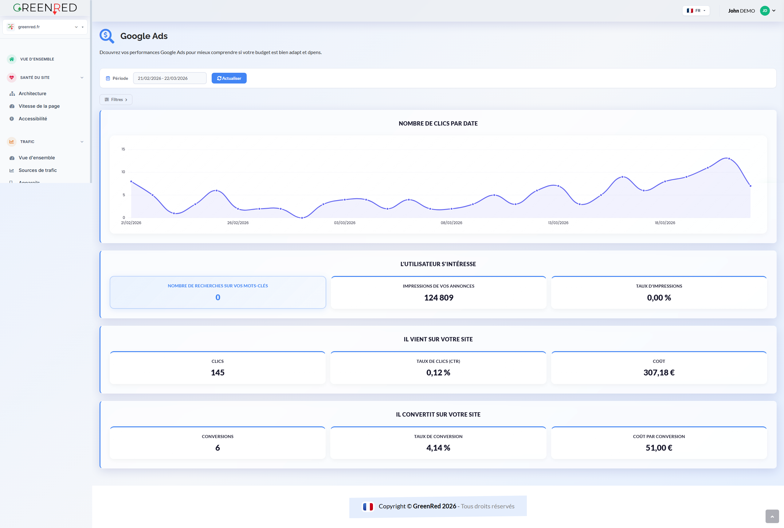Screen dimensions: 784x528
Task: Open the Appareils menu entry
Action: pos(29,182)
